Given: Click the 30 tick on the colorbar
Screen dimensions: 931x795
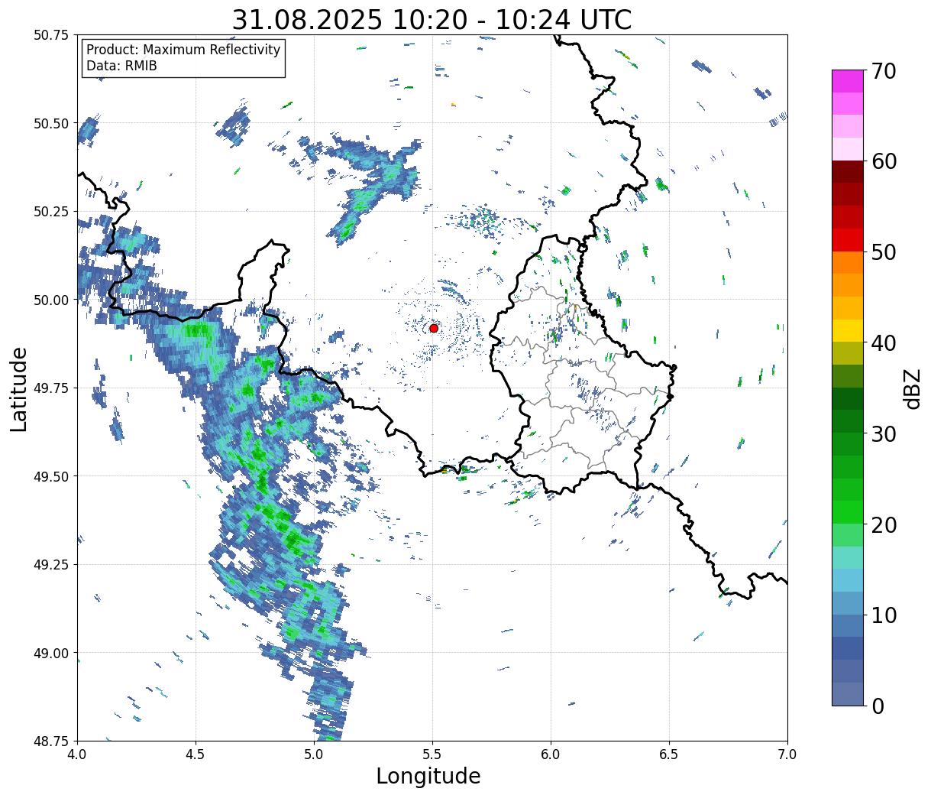Looking at the screenshot, I should 884,433.
